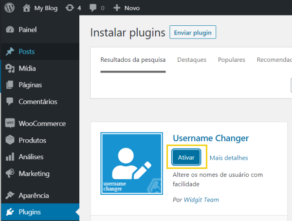Switch to the Recomendados tab
Image resolution: width=292 pixels, height=221 pixels.
(x=274, y=59)
